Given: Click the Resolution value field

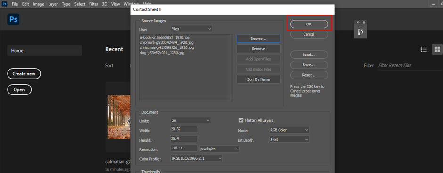Looking at the screenshot, I should 184,149.
